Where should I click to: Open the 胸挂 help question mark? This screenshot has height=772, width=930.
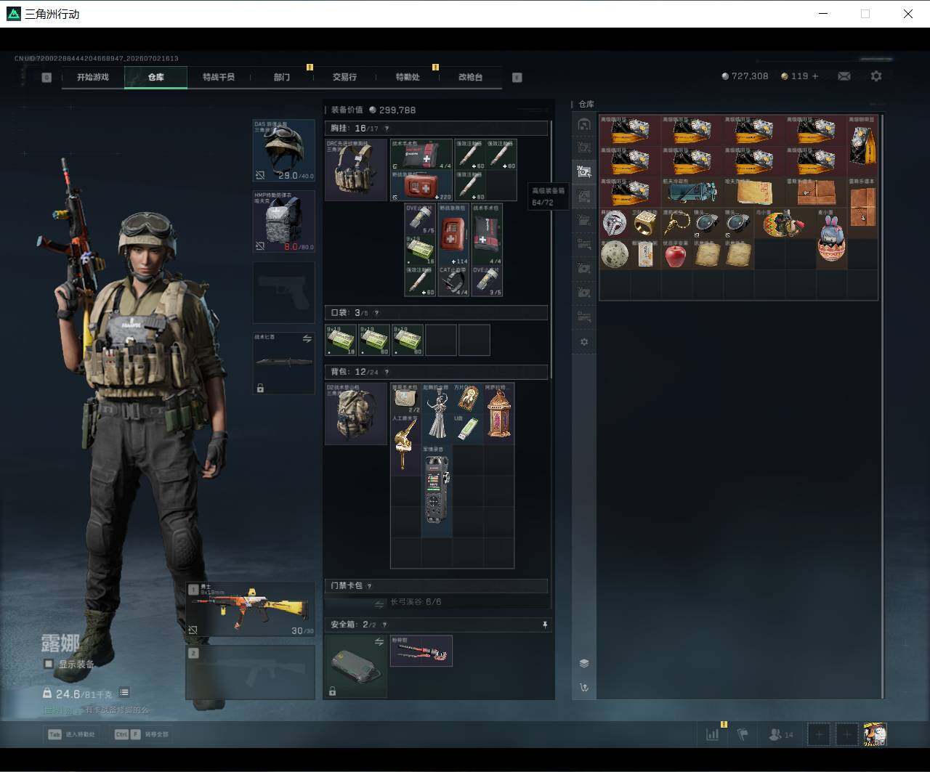(387, 129)
